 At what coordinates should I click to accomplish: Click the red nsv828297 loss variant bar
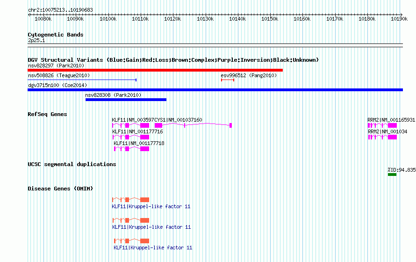155,70
